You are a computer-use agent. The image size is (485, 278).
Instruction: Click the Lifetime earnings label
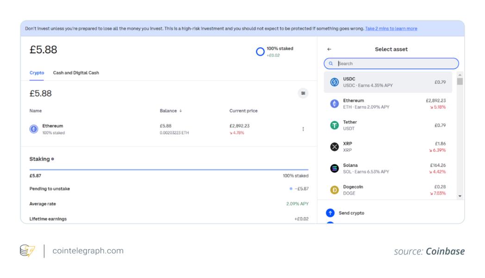(48, 219)
